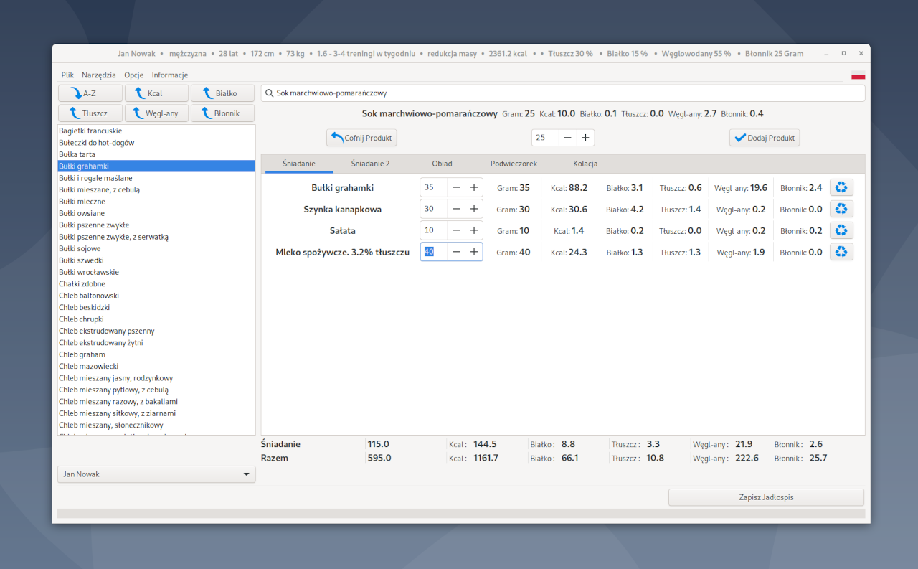Remove Mleko spożywcze with recycle icon
This screenshot has height=569, width=918.
(841, 252)
